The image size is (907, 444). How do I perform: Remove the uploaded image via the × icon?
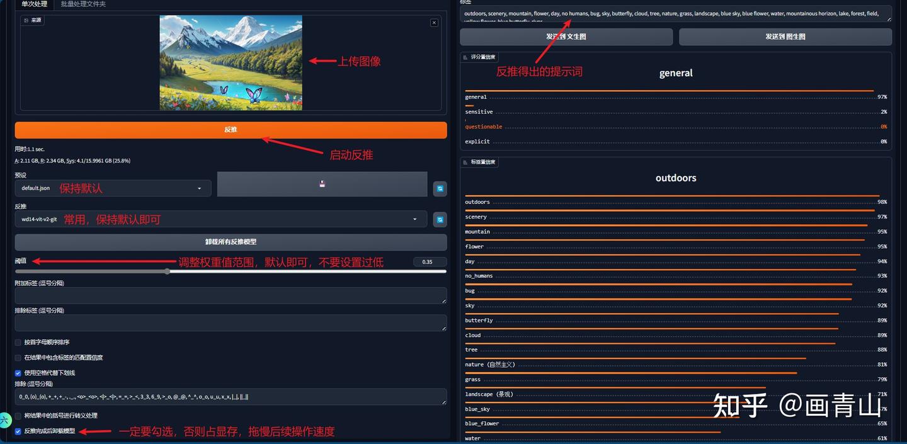pyautogui.click(x=434, y=22)
